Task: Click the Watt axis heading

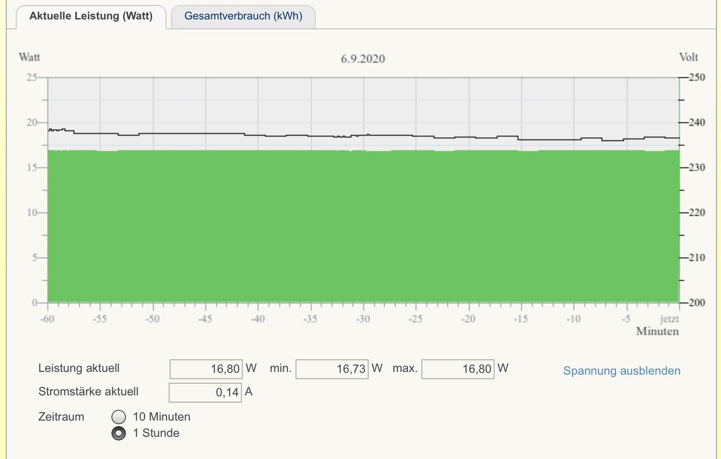Action: pos(29,58)
